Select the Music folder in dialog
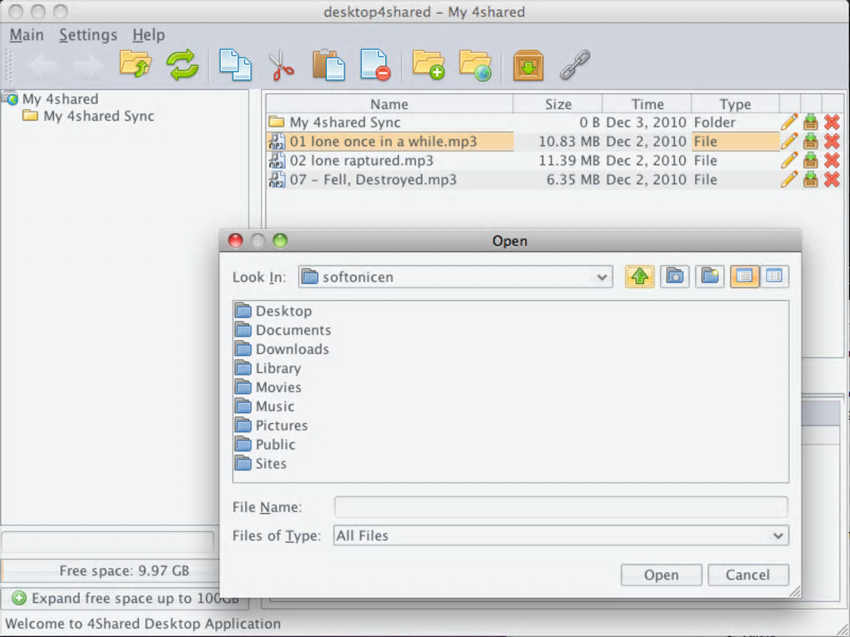 click(265, 406)
